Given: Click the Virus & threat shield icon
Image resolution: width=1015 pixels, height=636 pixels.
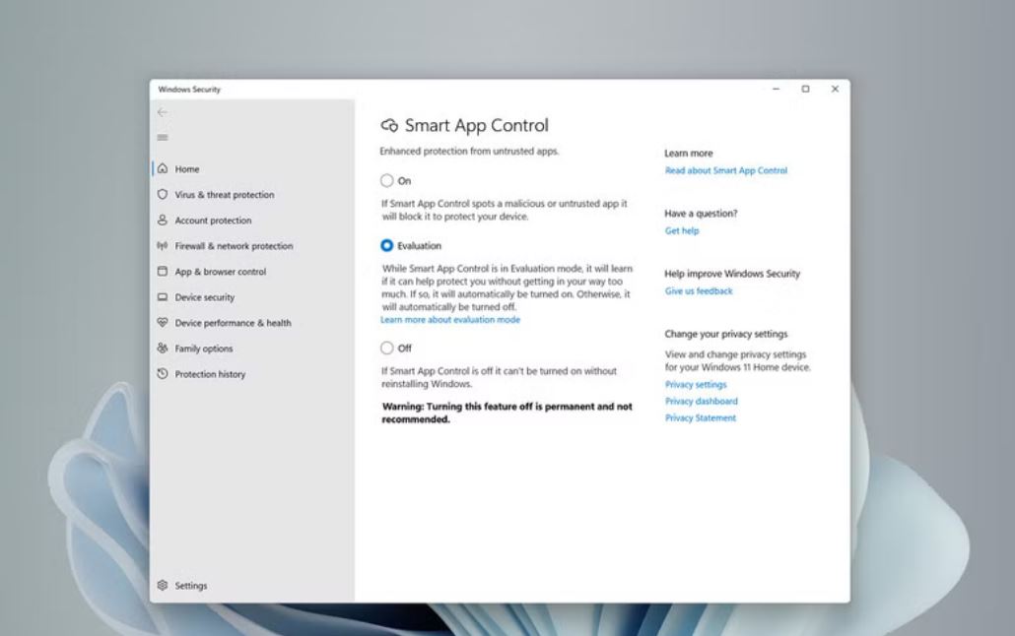Looking at the screenshot, I should [x=163, y=194].
